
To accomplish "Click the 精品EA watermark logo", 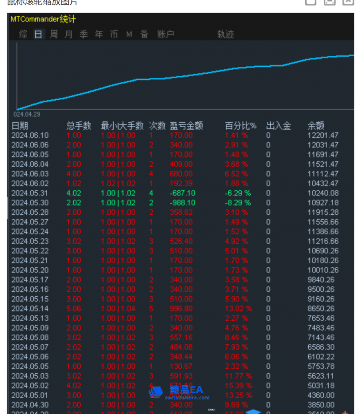I will coord(179,392).
